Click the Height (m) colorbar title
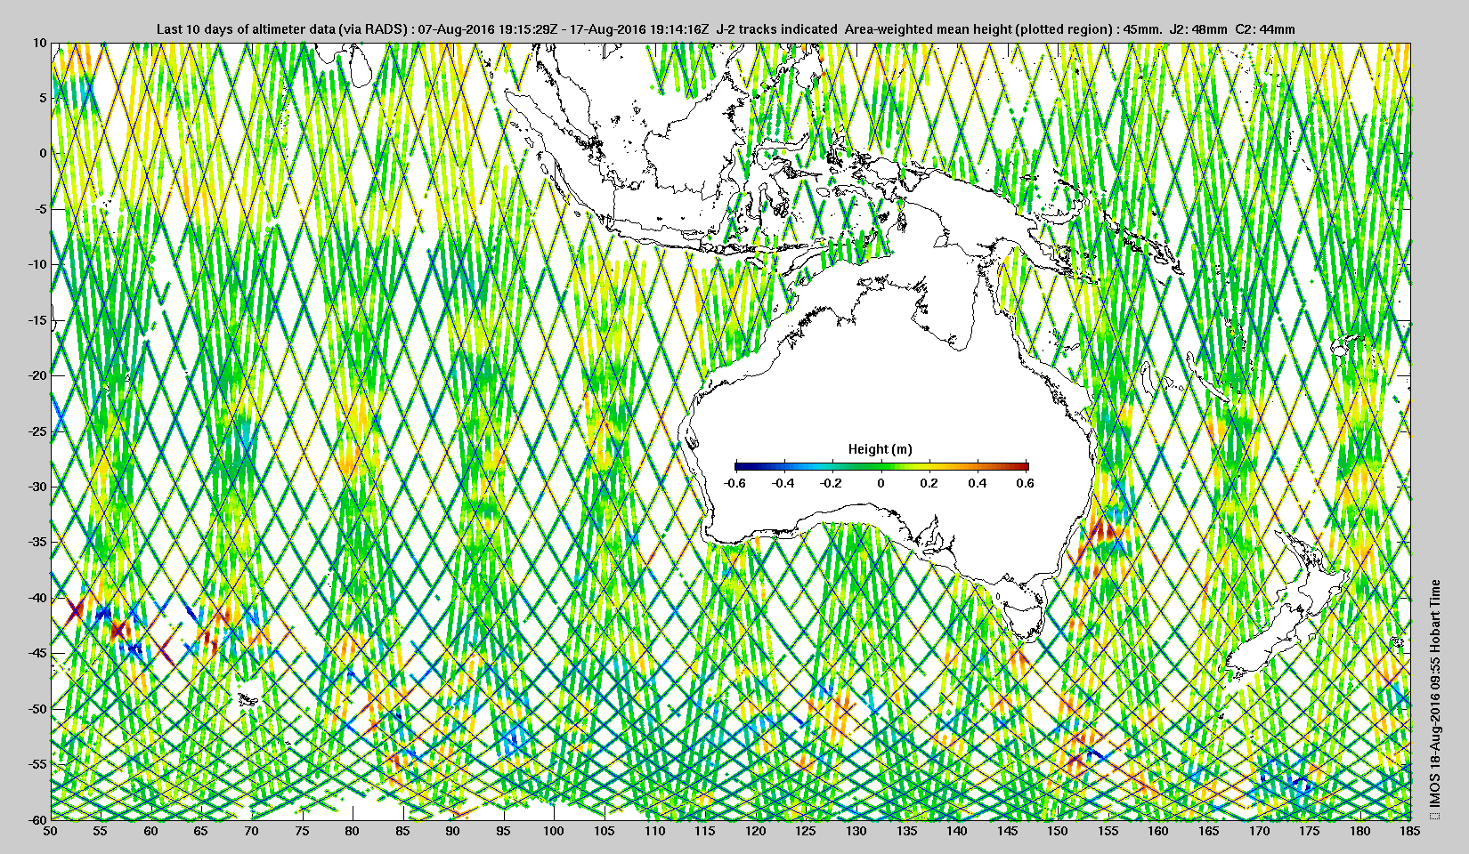The height and width of the screenshot is (854, 1469). pyautogui.click(x=880, y=449)
